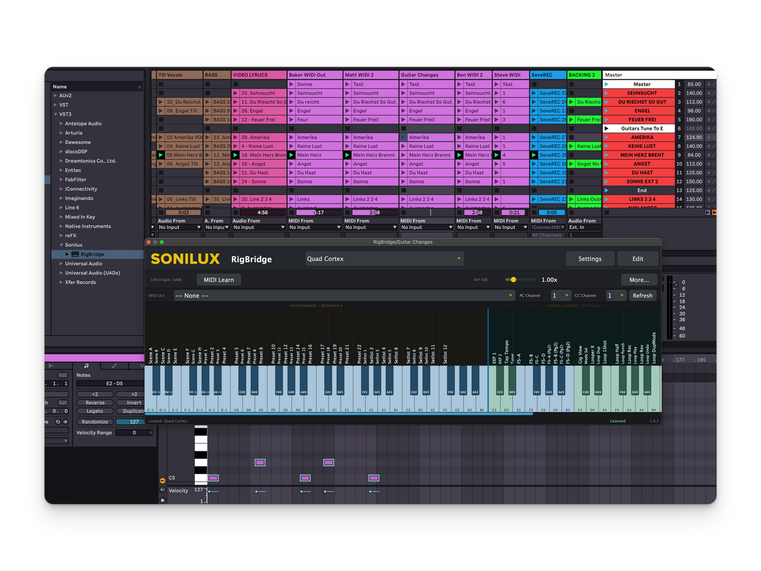Viewport: 761px width, 571px height.
Task: Click the RigBridge plugin icon in browser
Action: tap(75, 254)
